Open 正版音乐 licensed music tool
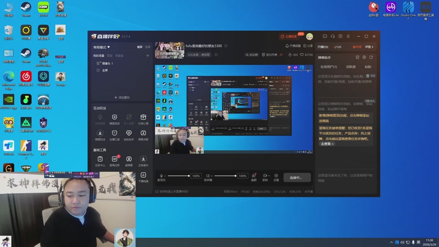The image size is (439, 247). (143, 161)
